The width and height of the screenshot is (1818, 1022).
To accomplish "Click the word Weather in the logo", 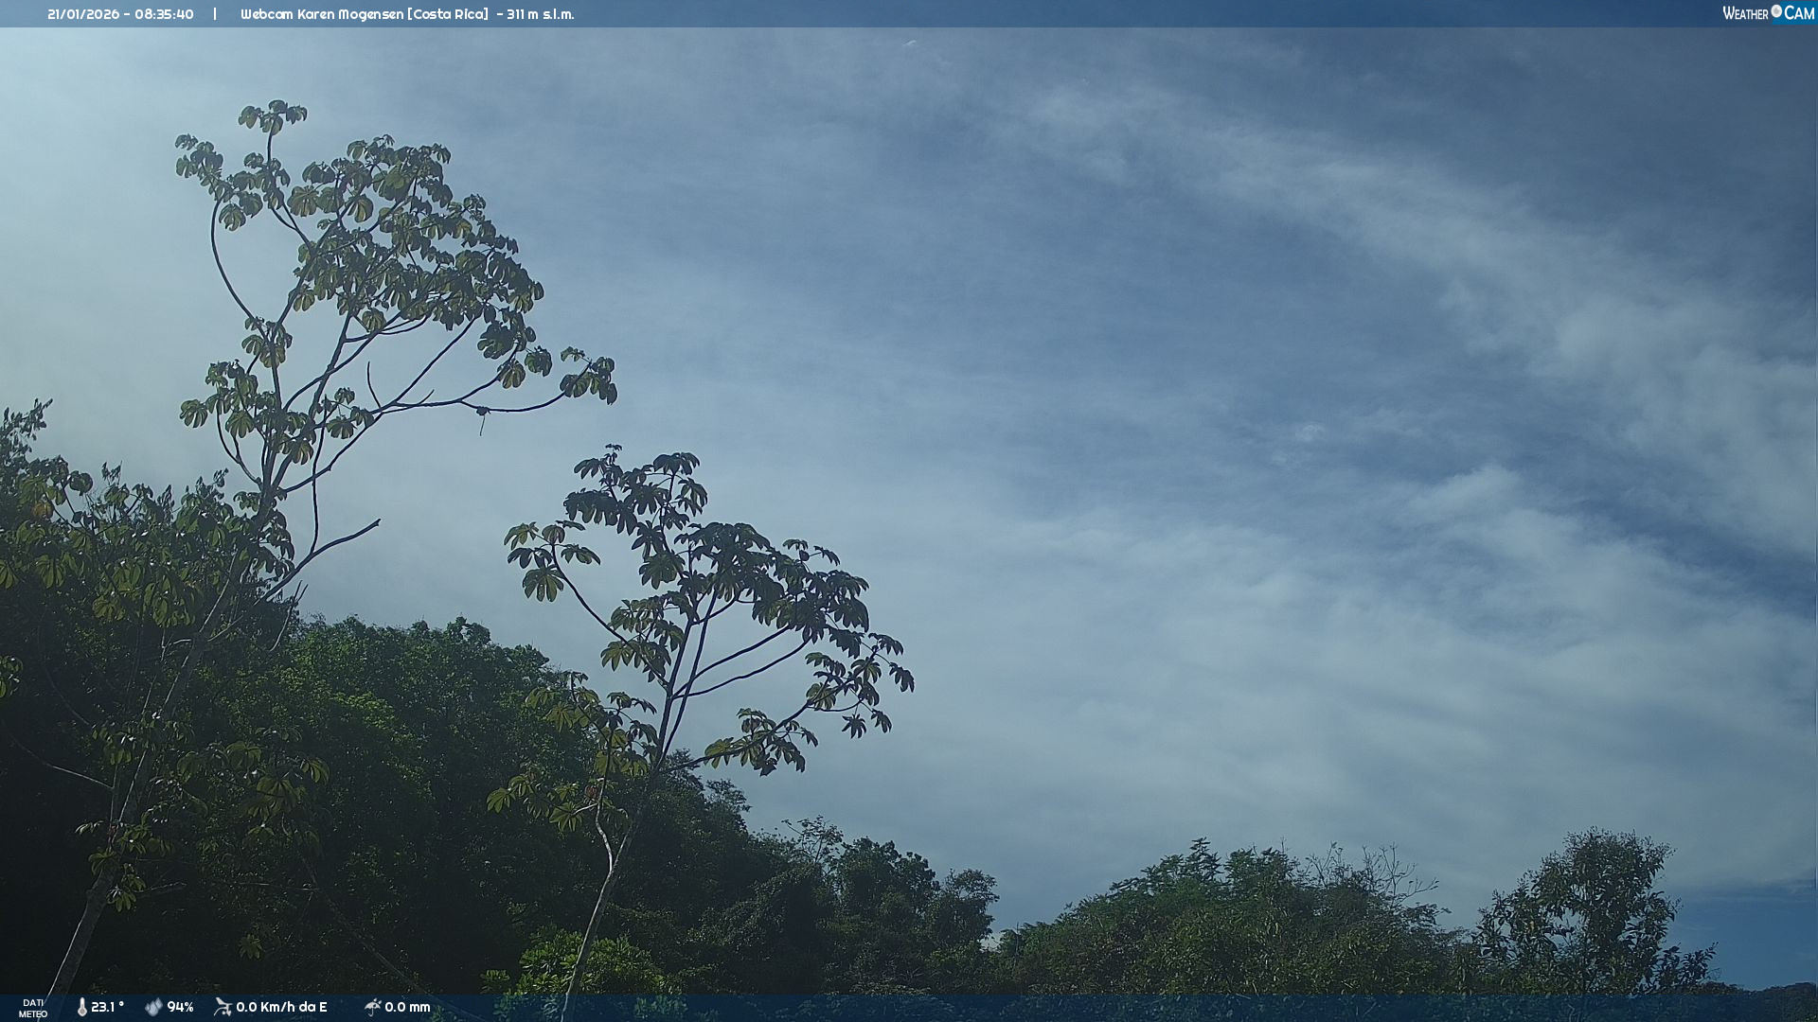I will coord(1745,14).
